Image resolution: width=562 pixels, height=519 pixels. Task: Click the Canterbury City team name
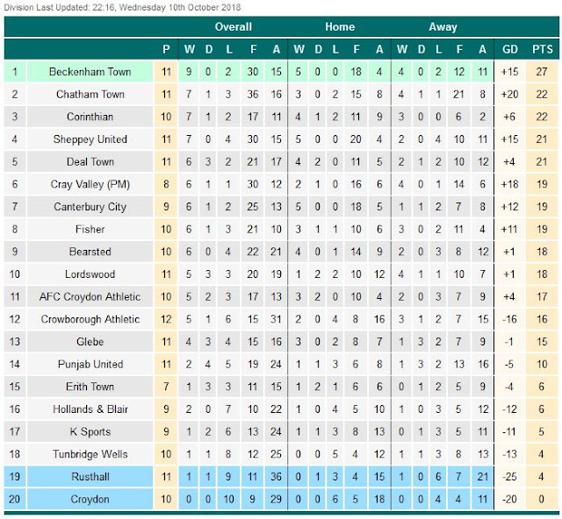tap(90, 207)
